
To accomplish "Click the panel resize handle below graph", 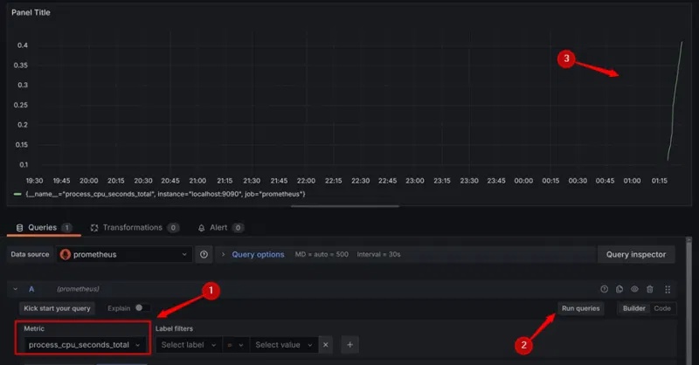I will tap(345, 206).
